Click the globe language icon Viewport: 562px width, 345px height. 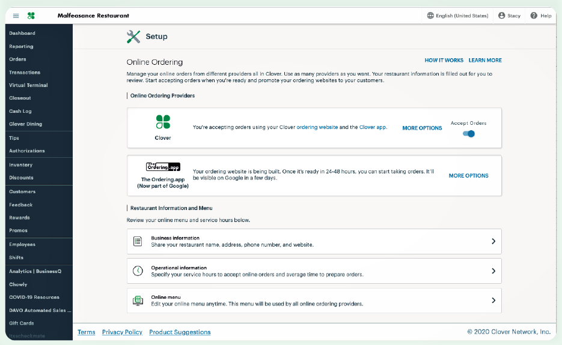[x=430, y=16]
